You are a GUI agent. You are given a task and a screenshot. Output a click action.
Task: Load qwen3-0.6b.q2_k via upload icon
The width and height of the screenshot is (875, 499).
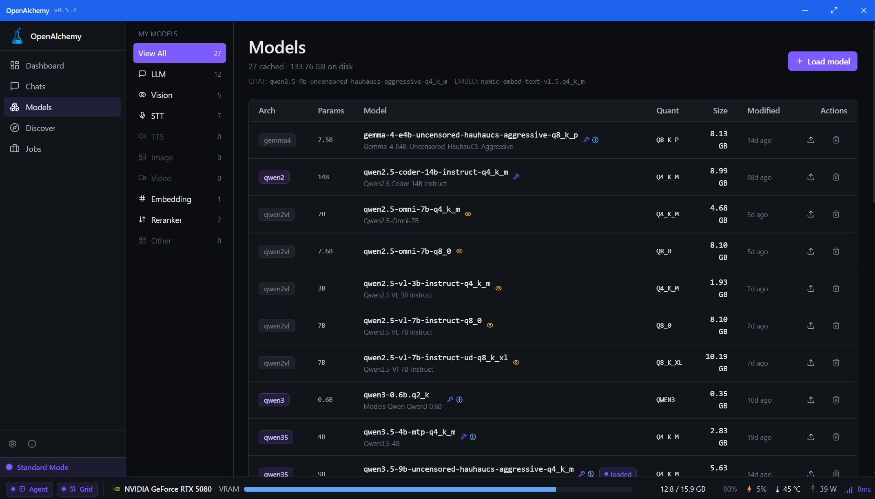(x=811, y=400)
